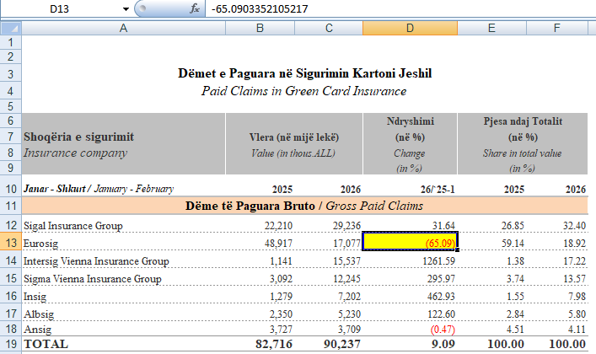The height and width of the screenshot is (354, 596).
Task: Select column A header
Action: pyautogui.click(x=123, y=28)
